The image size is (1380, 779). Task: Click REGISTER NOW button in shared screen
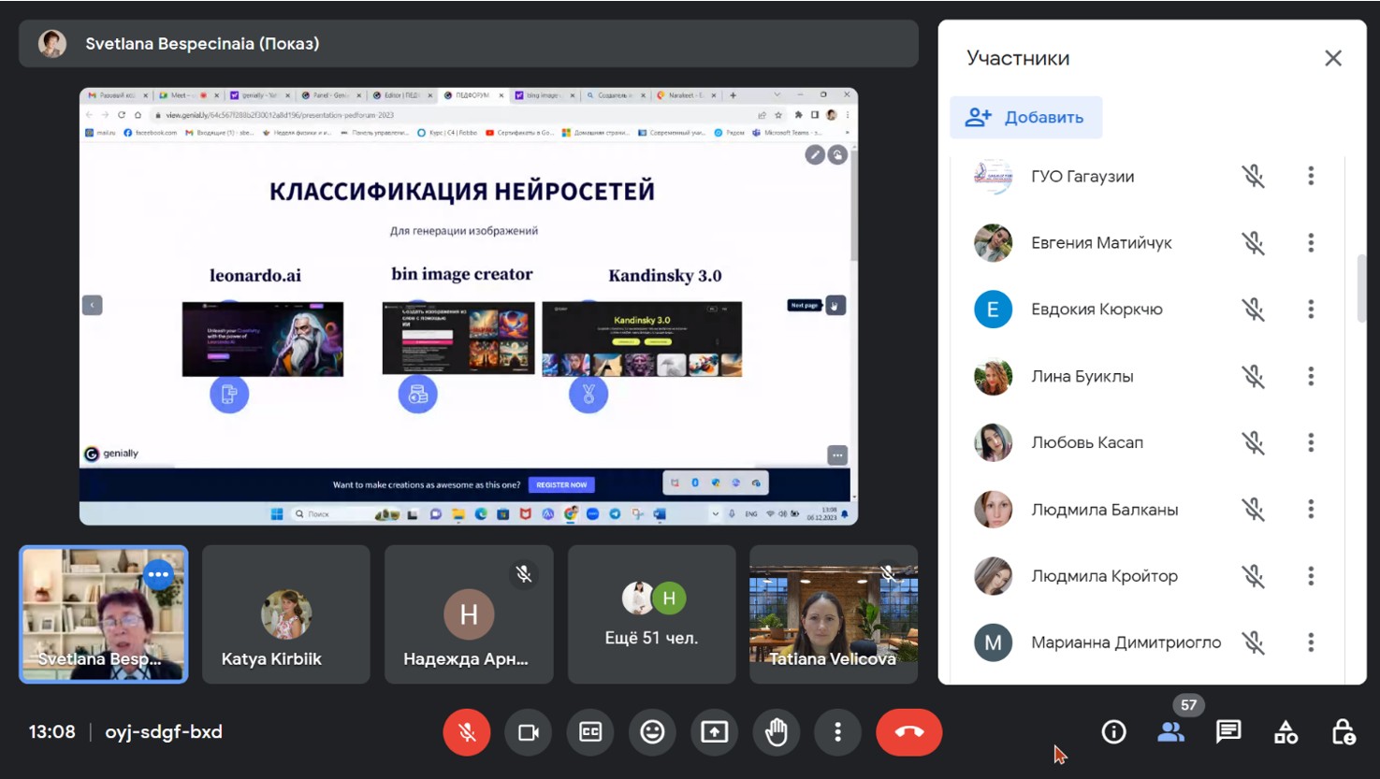pos(561,484)
